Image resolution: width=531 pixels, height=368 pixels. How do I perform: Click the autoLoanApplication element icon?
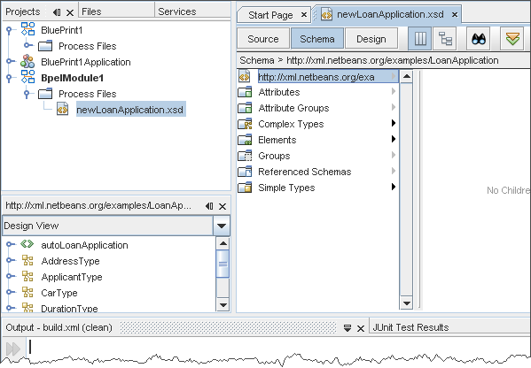[27, 244]
